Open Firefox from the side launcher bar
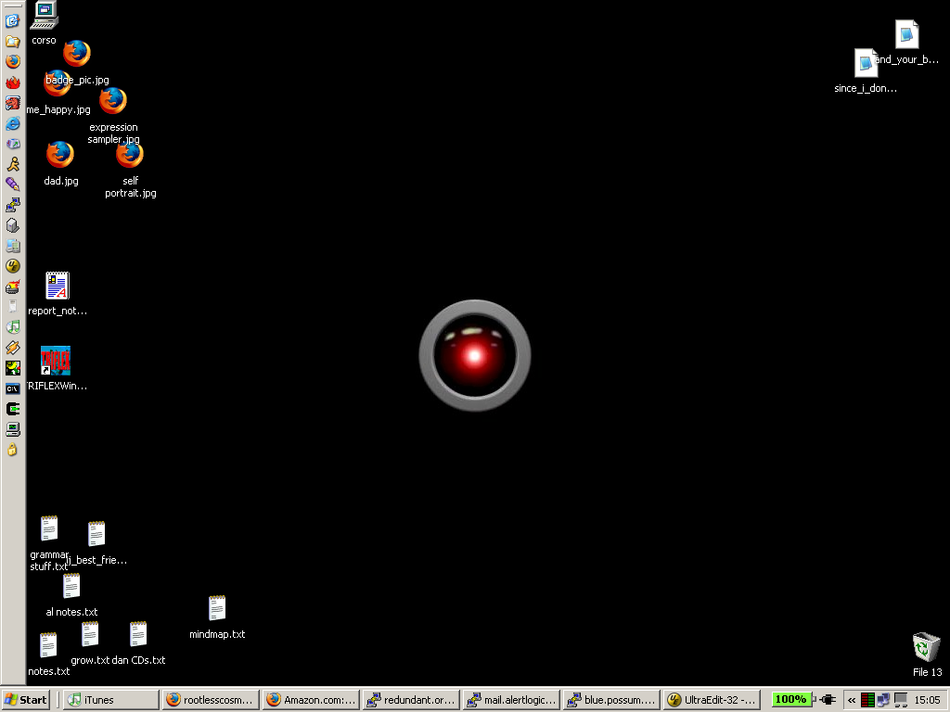The height and width of the screenshot is (712, 950). click(x=13, y=62)
